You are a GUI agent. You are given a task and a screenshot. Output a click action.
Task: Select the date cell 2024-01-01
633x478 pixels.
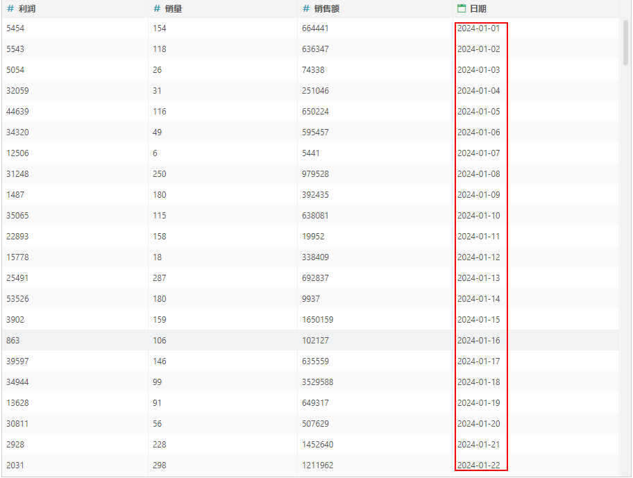tap(479, 28)
